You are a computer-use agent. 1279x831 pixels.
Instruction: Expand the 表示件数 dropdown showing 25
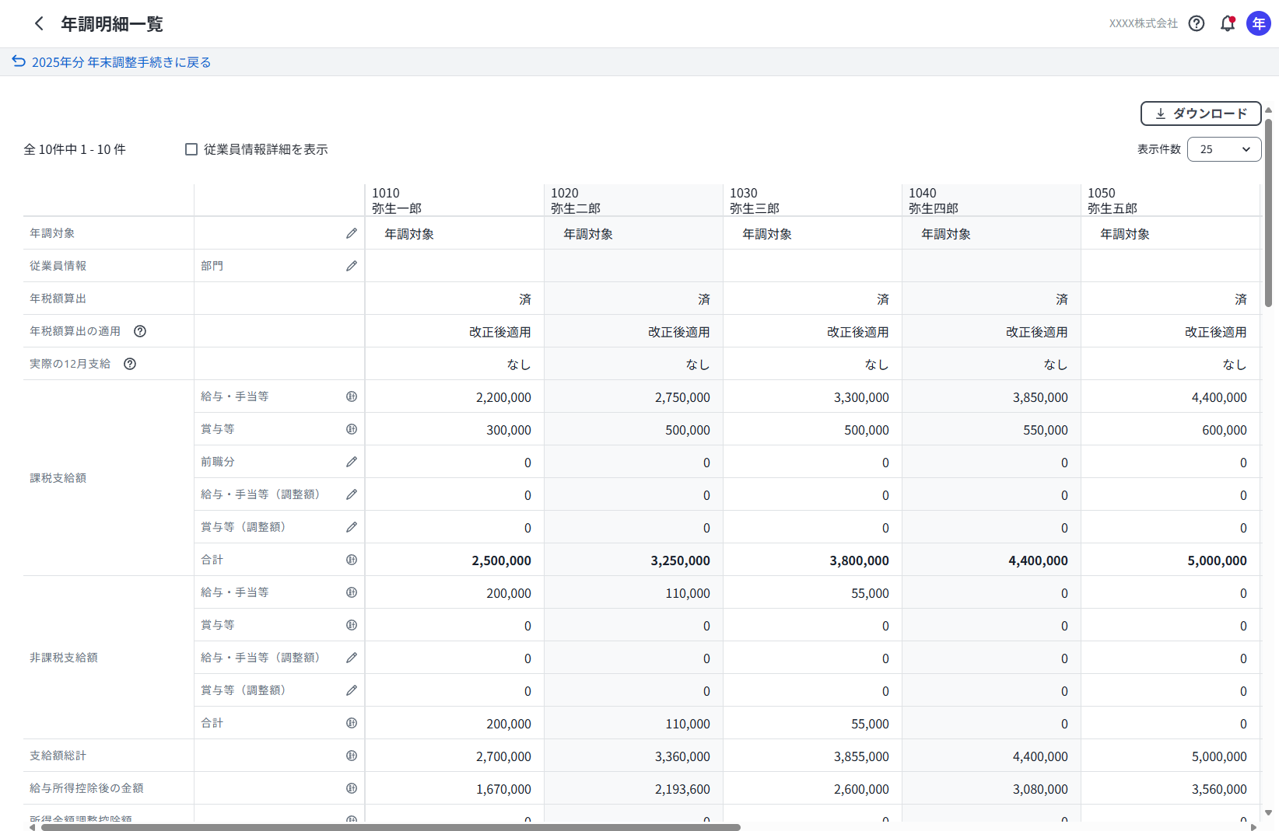[1224, 149]
